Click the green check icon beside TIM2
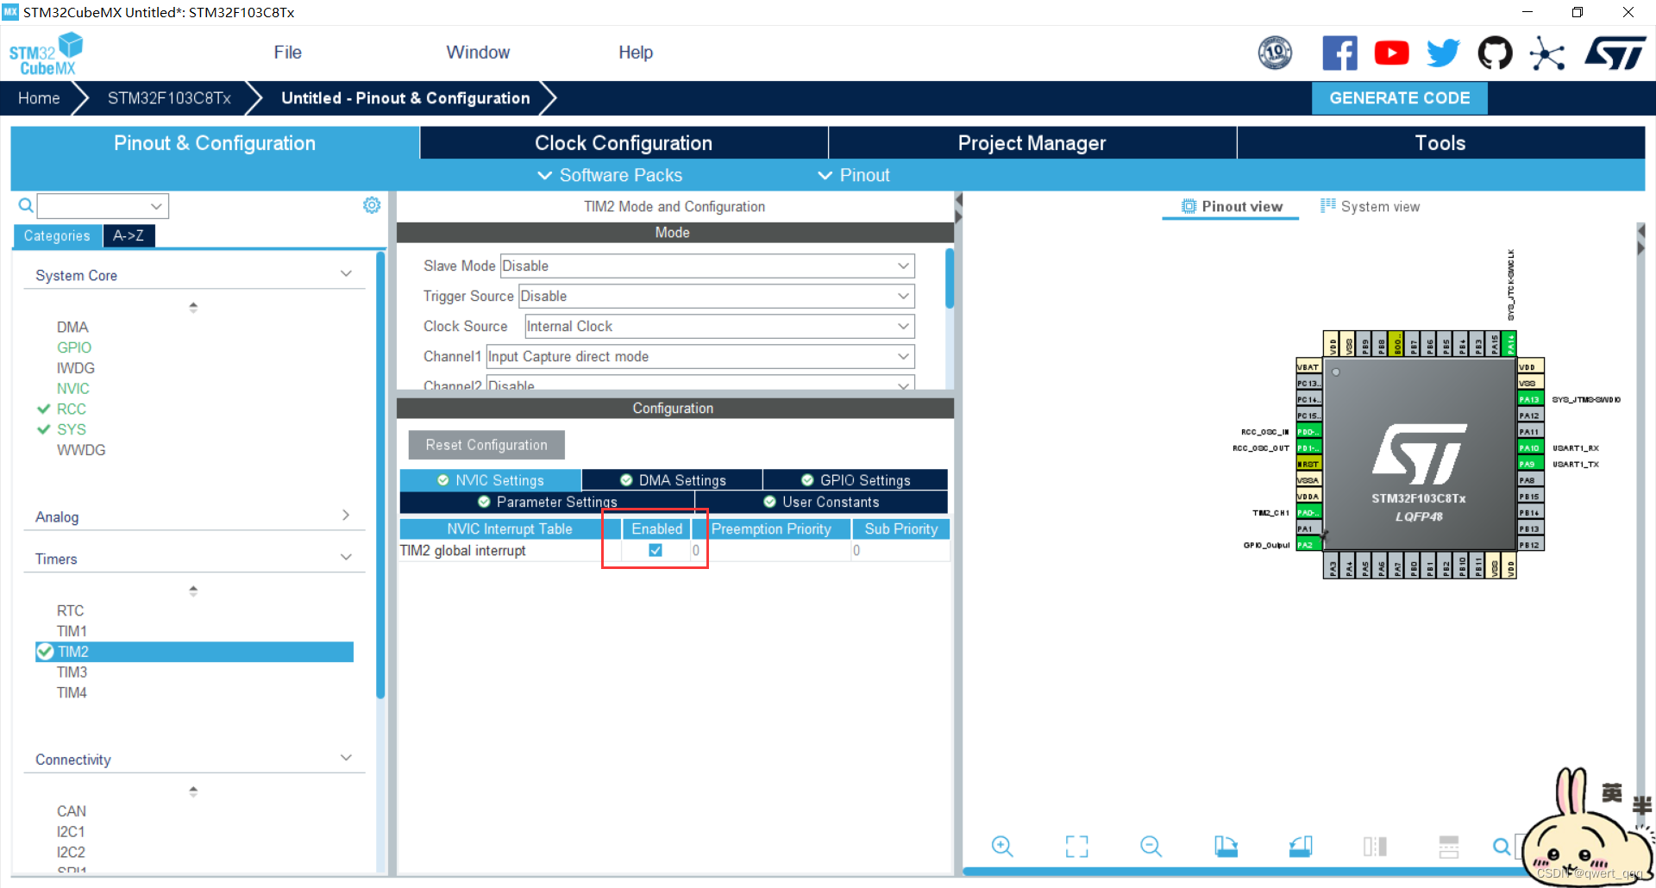Viewport: 1656px width, 888px height. pos(45,652)
